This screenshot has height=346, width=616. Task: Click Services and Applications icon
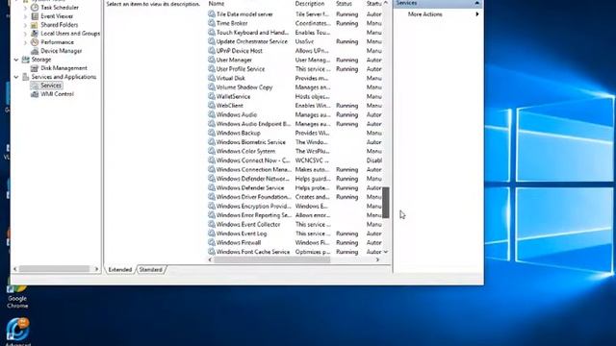26,77
